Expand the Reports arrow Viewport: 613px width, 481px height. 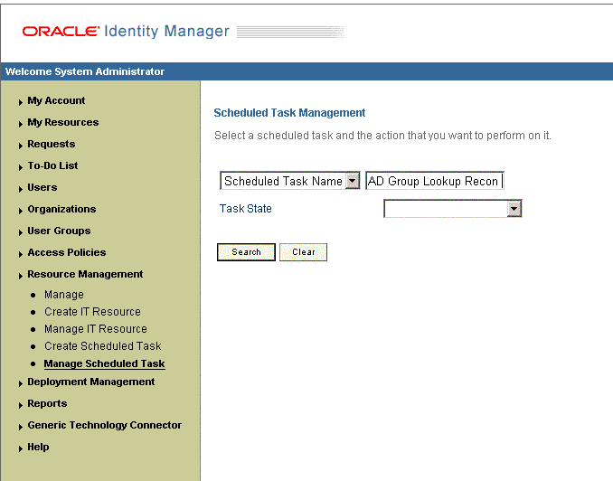click(20, 405)
